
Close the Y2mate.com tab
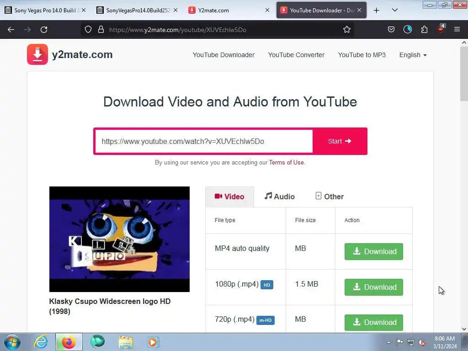267,10
